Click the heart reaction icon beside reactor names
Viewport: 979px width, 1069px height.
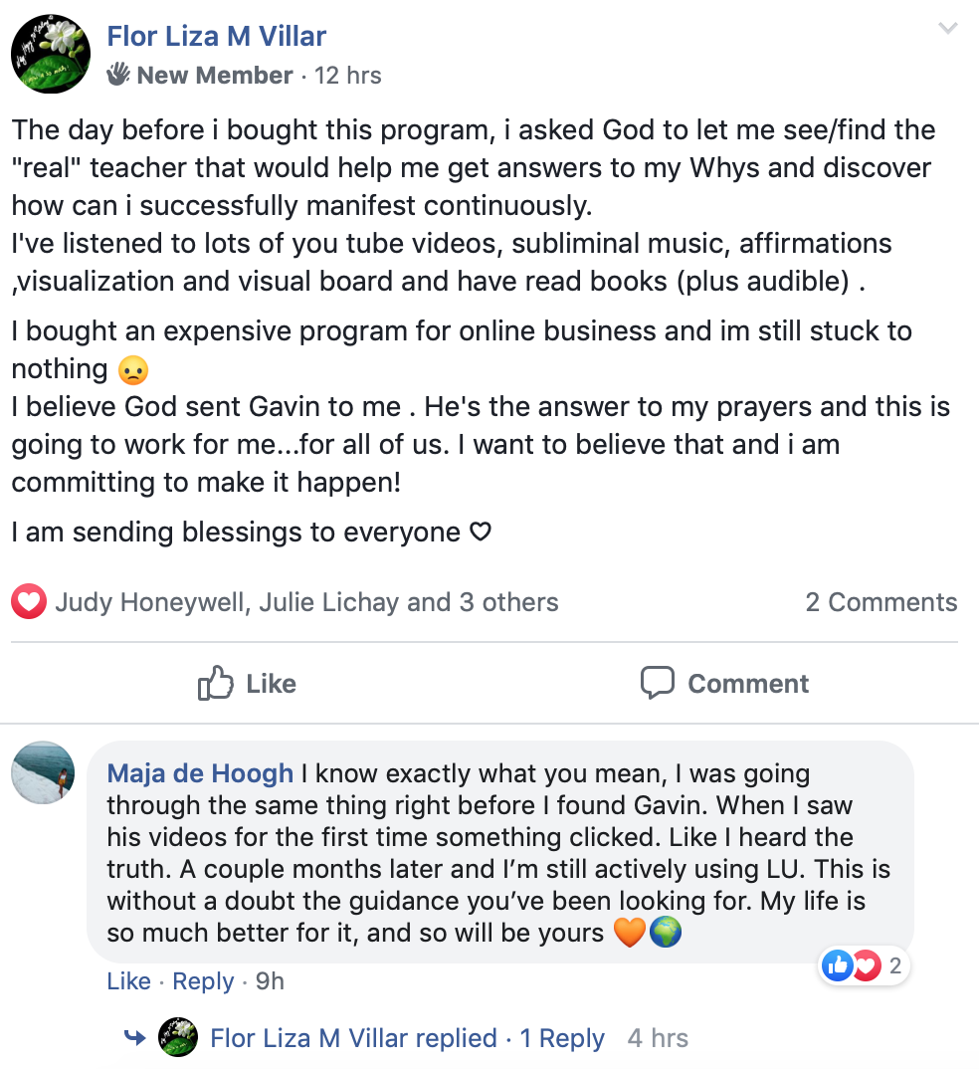[28, 601]
